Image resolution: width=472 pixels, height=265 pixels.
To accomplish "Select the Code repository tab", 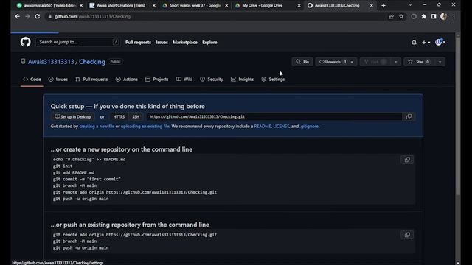I will [32, 79].
